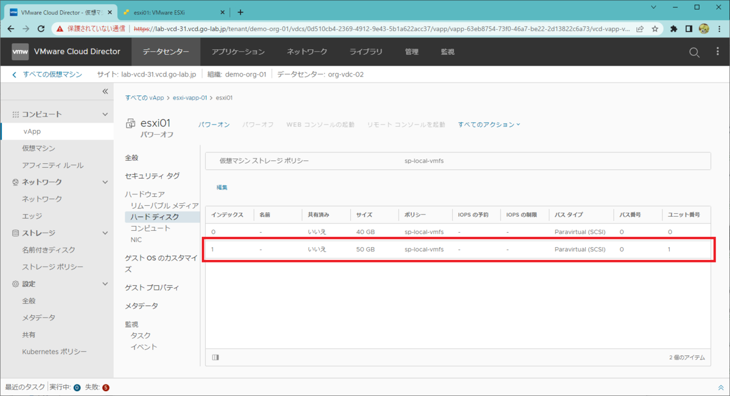This screenshot has width=730, height=396.
Task: Open リムーバブル メディア section
Action: click(164, 206)
